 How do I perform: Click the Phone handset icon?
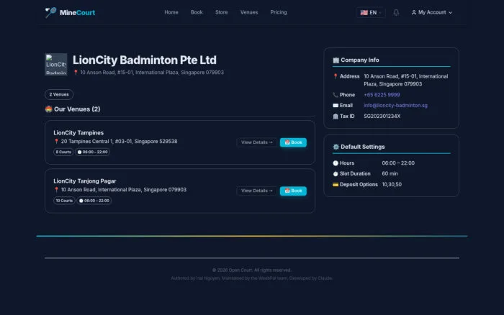click(x=336, y=95)
